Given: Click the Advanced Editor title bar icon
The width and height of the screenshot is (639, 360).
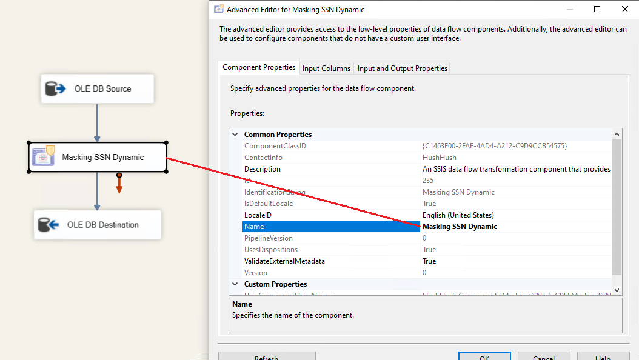Looking at the screenshot, I should coord(219,9).
